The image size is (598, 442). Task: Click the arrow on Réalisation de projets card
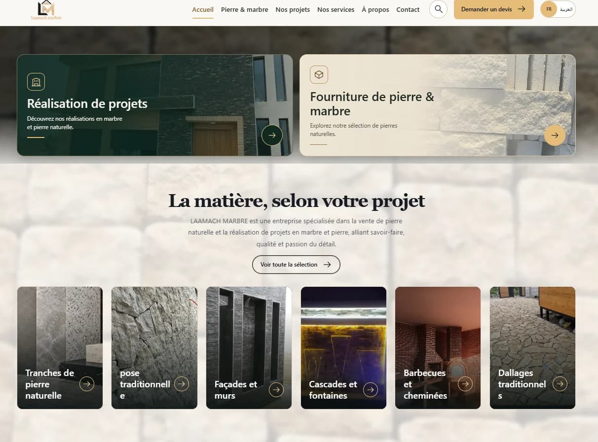click(272, 135)
